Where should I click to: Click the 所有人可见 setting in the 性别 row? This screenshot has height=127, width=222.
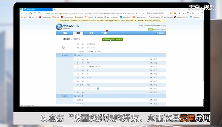153,59
